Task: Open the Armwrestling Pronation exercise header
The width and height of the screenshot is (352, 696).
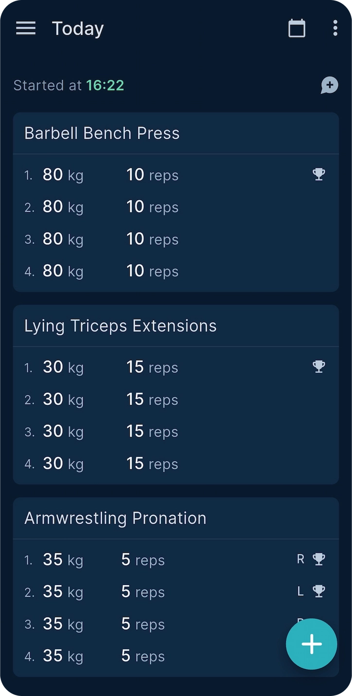Action: click(115, 518)
